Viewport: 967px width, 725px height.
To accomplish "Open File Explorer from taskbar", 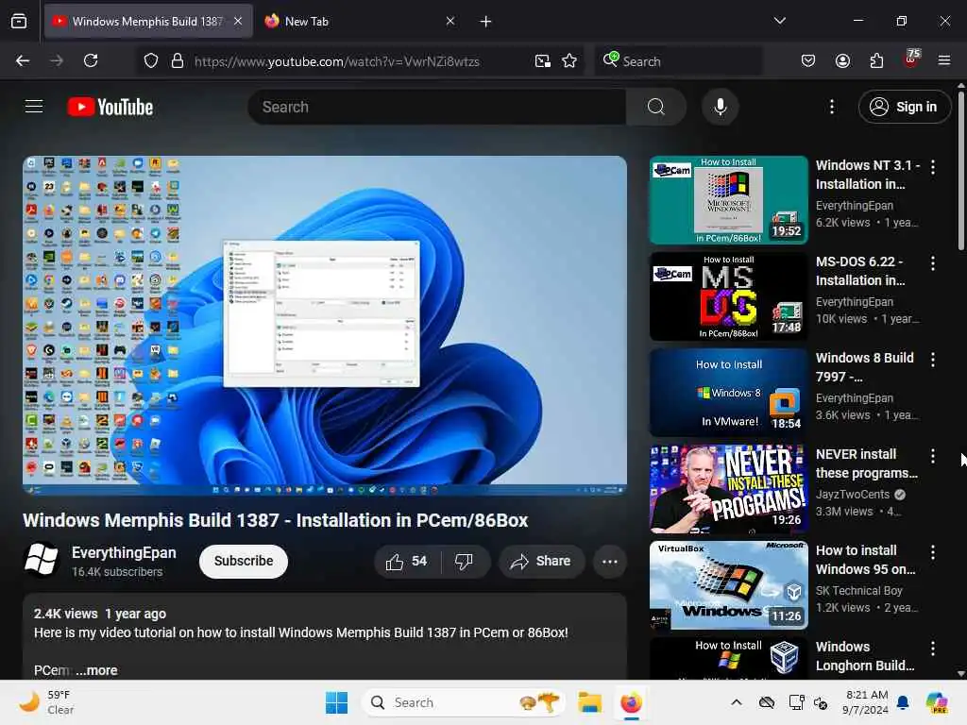I will [x=589, y=702].
